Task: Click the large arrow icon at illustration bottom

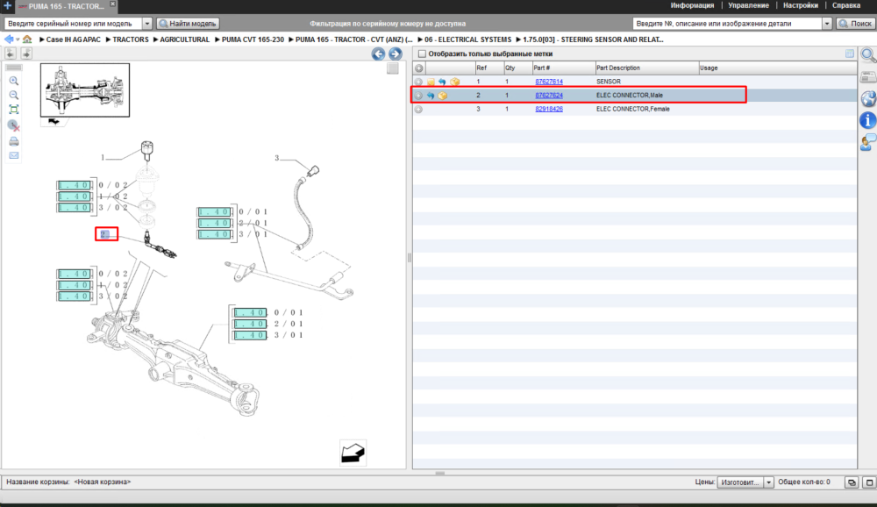Action: [x=353, y=453]
